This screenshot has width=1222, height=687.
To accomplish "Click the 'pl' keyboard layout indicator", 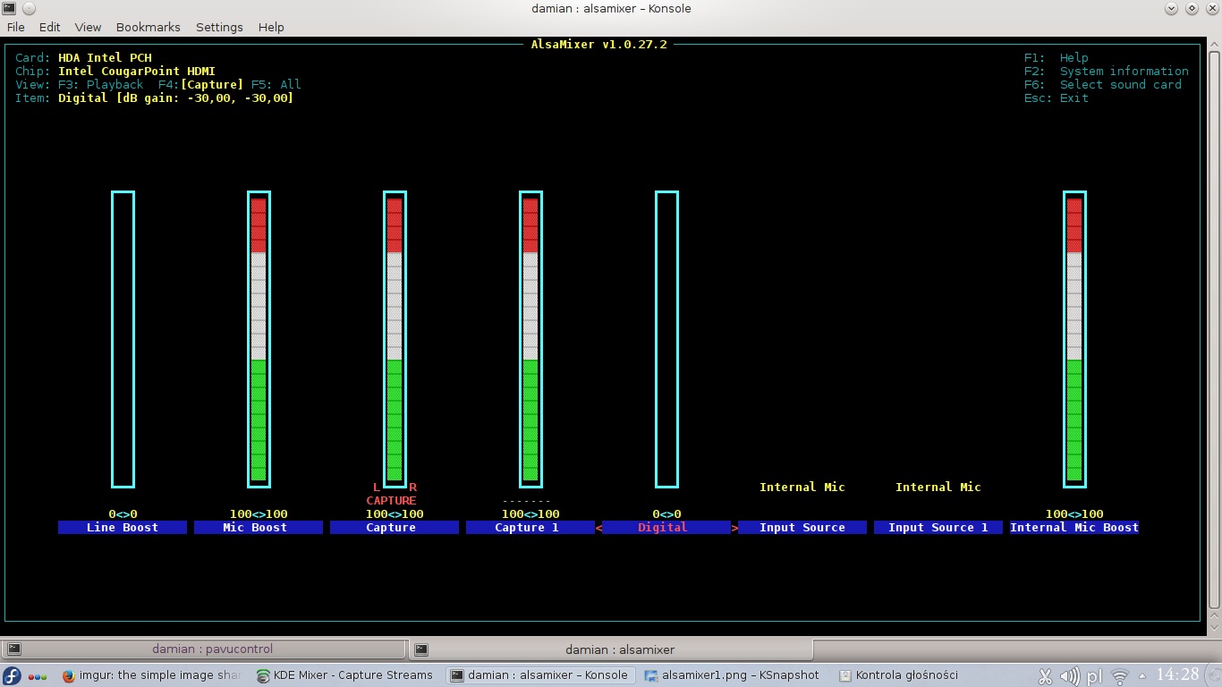I will (1094, 676).
